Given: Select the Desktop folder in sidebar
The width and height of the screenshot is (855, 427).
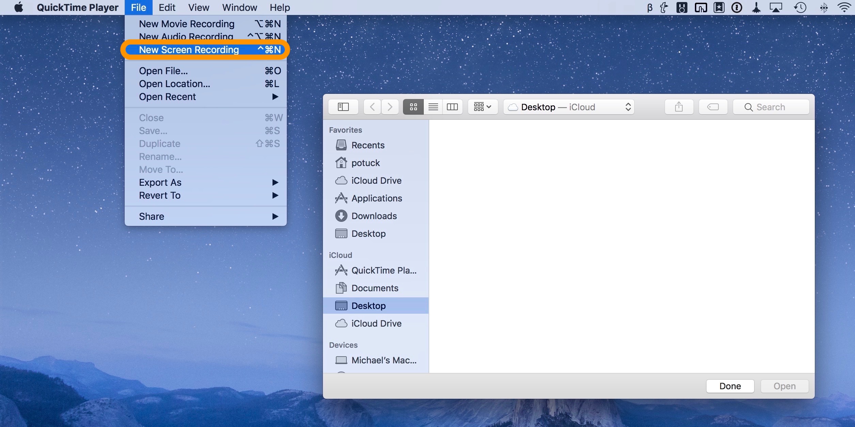Looking at the screenshot, I should (369, 306).
